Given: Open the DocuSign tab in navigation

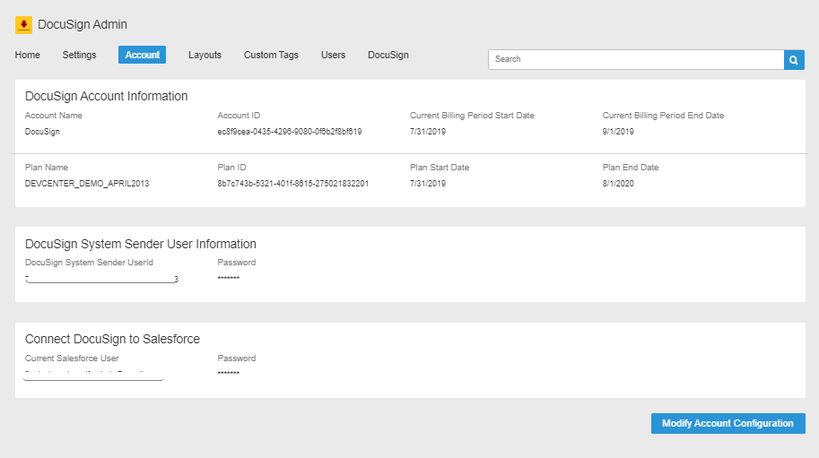Looking at the screenshot, I should pos(388,56).
